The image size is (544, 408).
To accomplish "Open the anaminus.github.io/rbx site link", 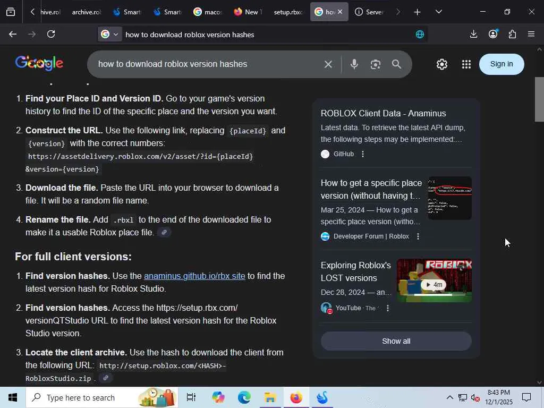I will click(x=194, y=276).
